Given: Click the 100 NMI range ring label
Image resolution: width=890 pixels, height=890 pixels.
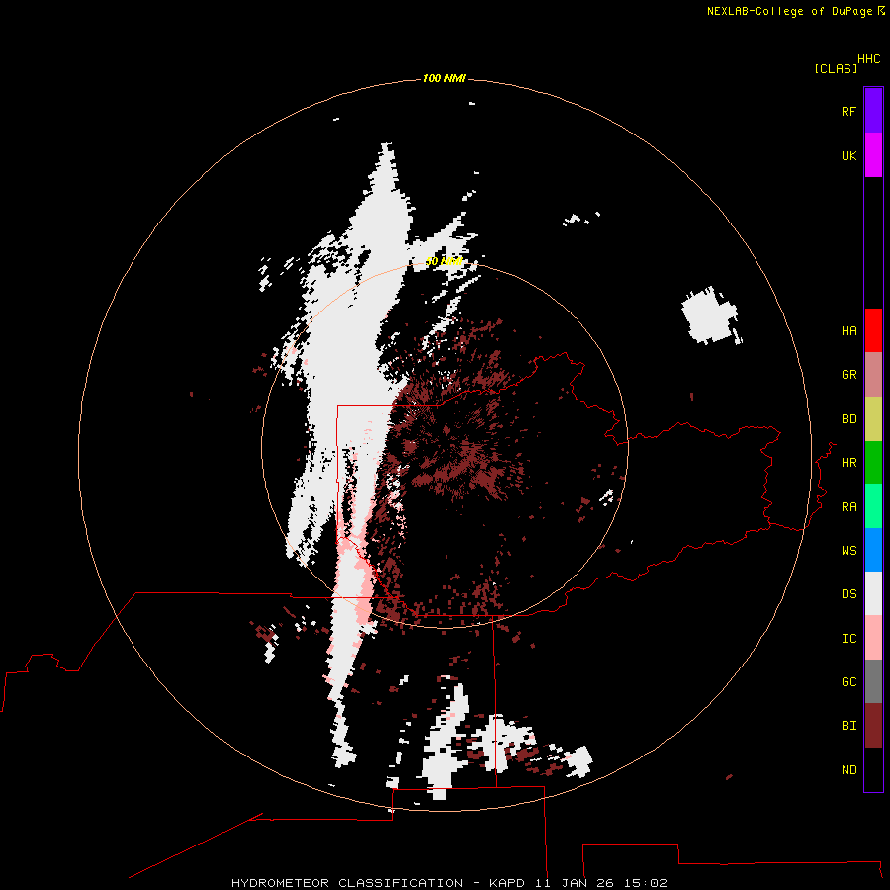Looking at the screenshot, I should click(444, 78).
